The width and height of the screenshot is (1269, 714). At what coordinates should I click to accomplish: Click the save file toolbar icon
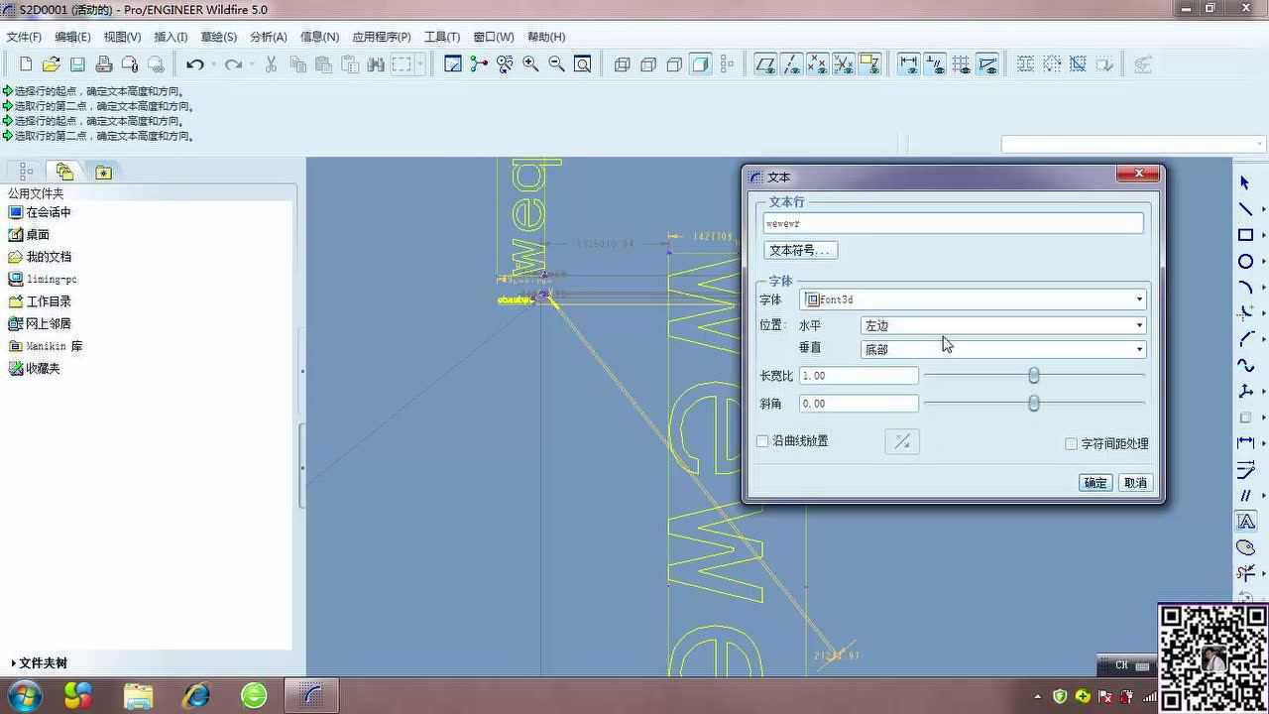pos(77,64)
